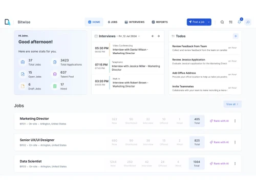This screenshot has height=192, width=256.
Task: Click 90 Shortlisted count for Senior UX/UI Designer
Action: point(131,142)
